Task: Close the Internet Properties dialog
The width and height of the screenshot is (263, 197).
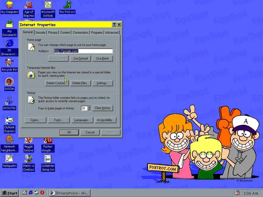Action: click(x=119, y=24)
